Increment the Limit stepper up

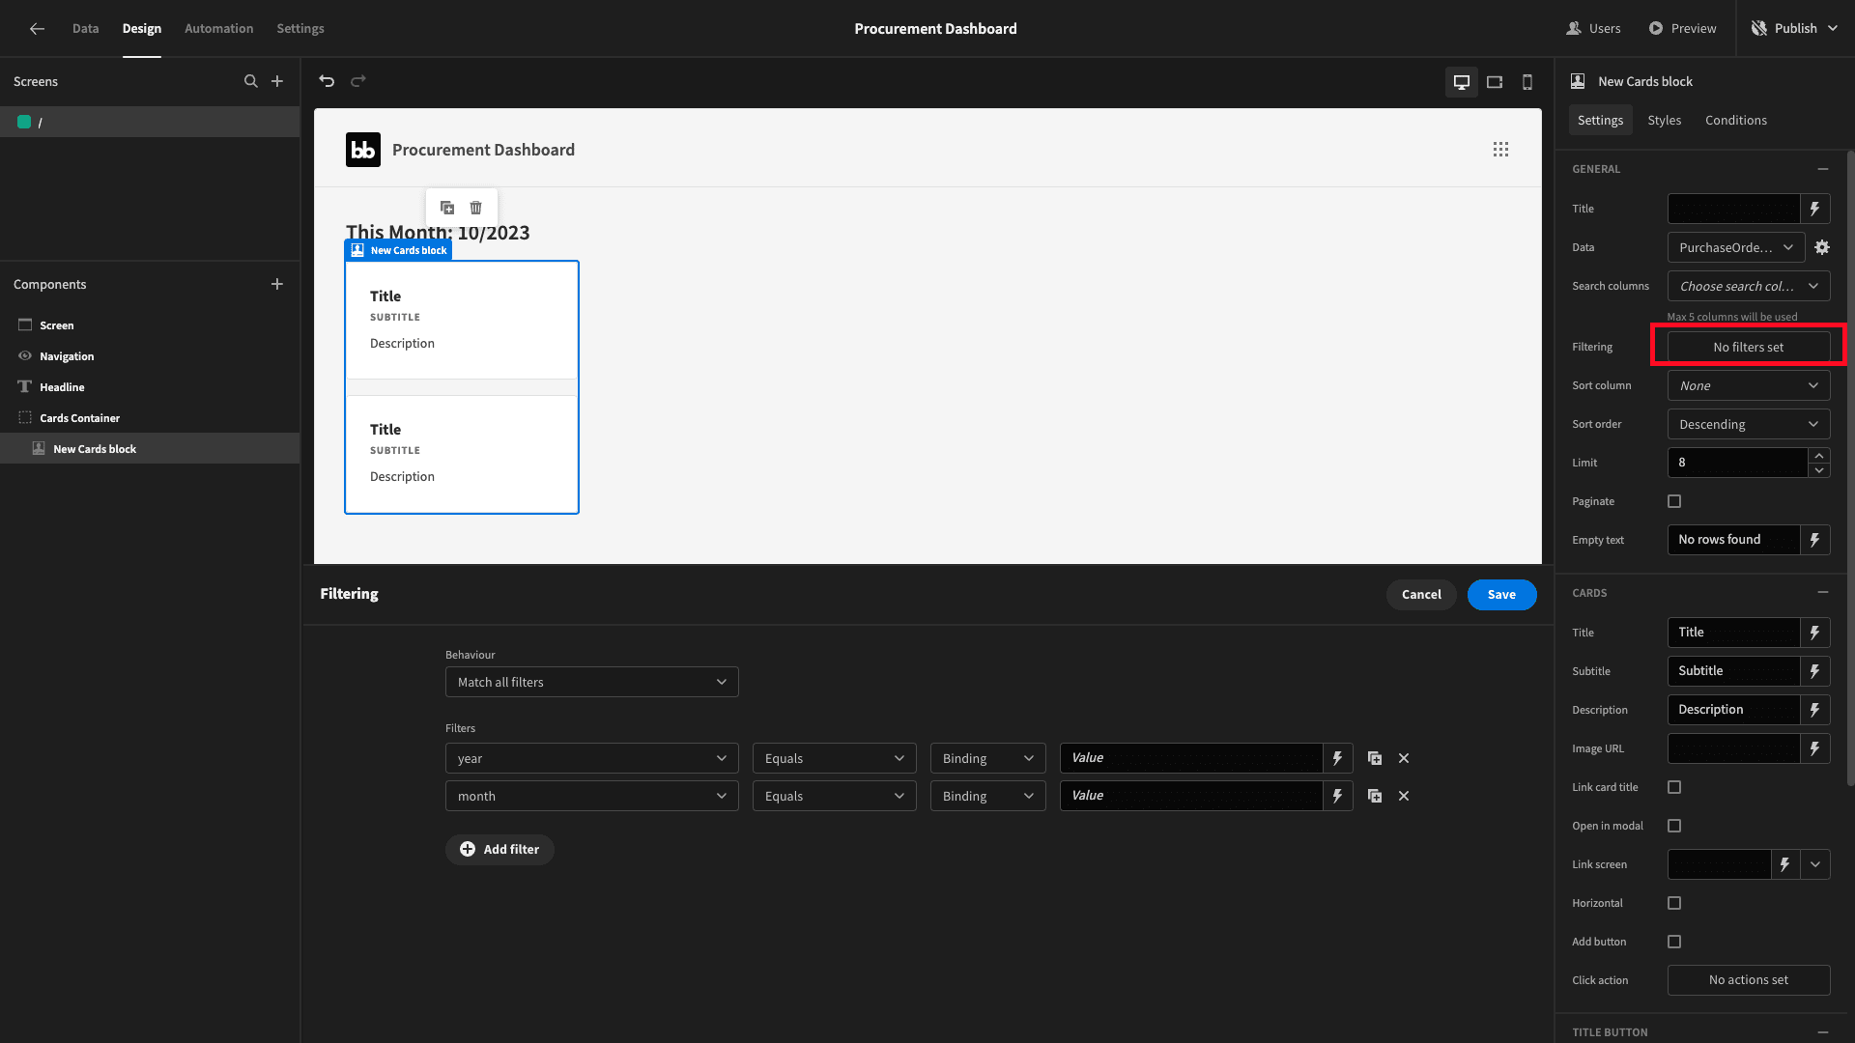[1820, 455]
